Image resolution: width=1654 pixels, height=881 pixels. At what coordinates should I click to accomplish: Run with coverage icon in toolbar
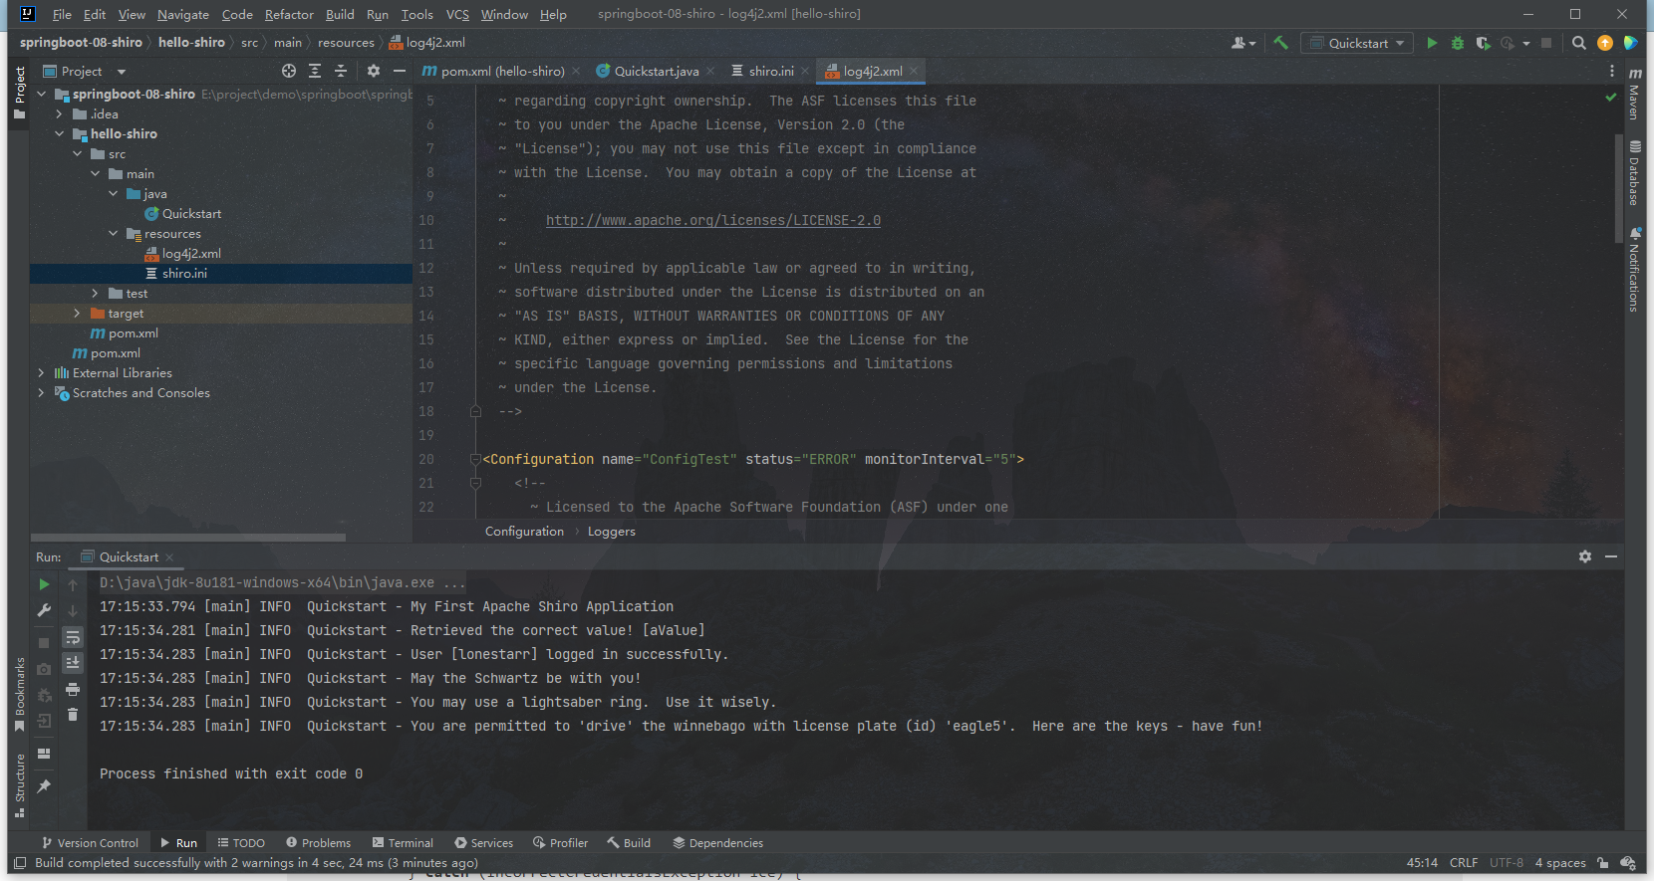1483,43
